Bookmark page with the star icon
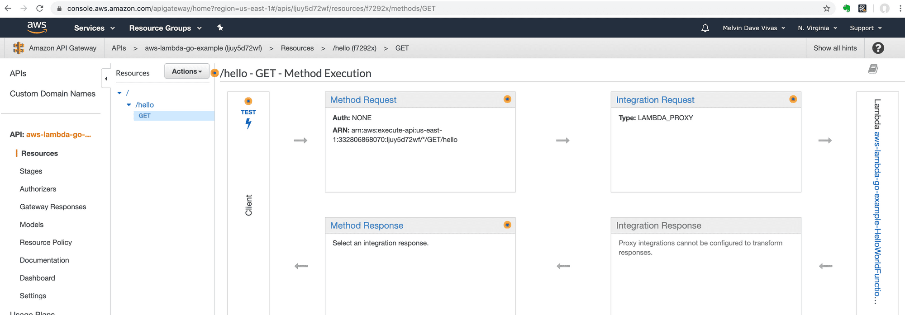The image size is (905, 315). pyautogui.click(x=827, y=8)
